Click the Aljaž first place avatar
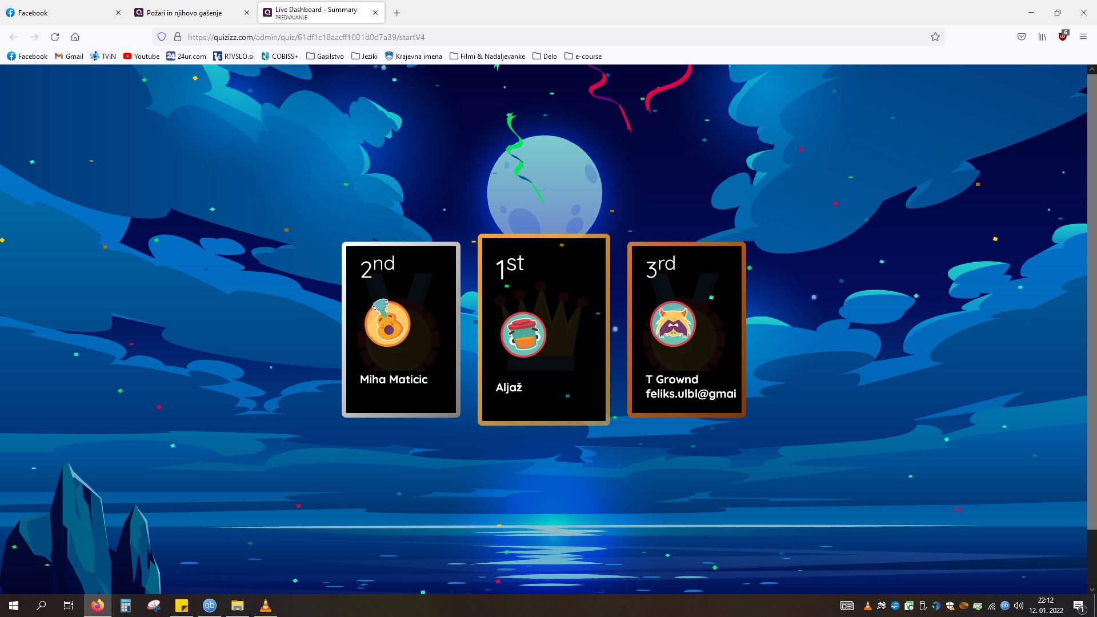The image size is (1097, 617). pyautogui.click(x=523, y=335)
